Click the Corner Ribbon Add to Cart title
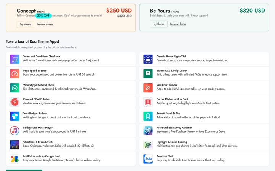275x171 pixels. pos(172,99)
